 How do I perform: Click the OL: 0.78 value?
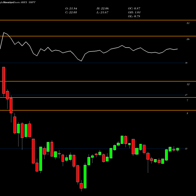pos(134,16)
